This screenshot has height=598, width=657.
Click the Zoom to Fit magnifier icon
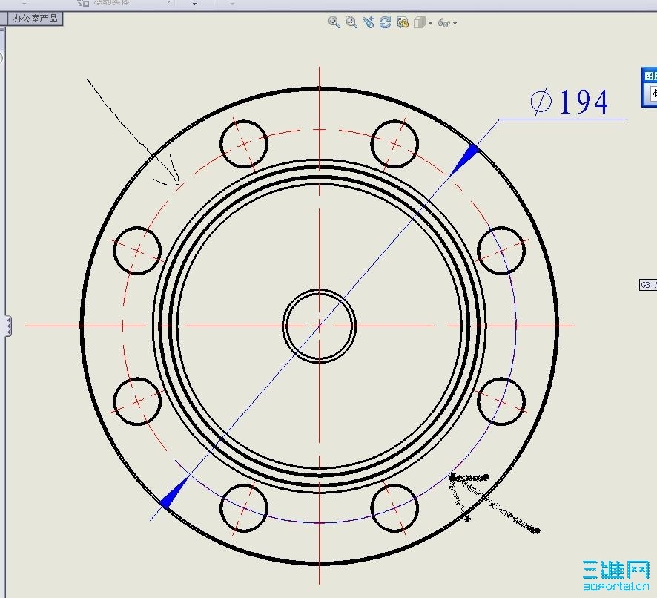334,22
